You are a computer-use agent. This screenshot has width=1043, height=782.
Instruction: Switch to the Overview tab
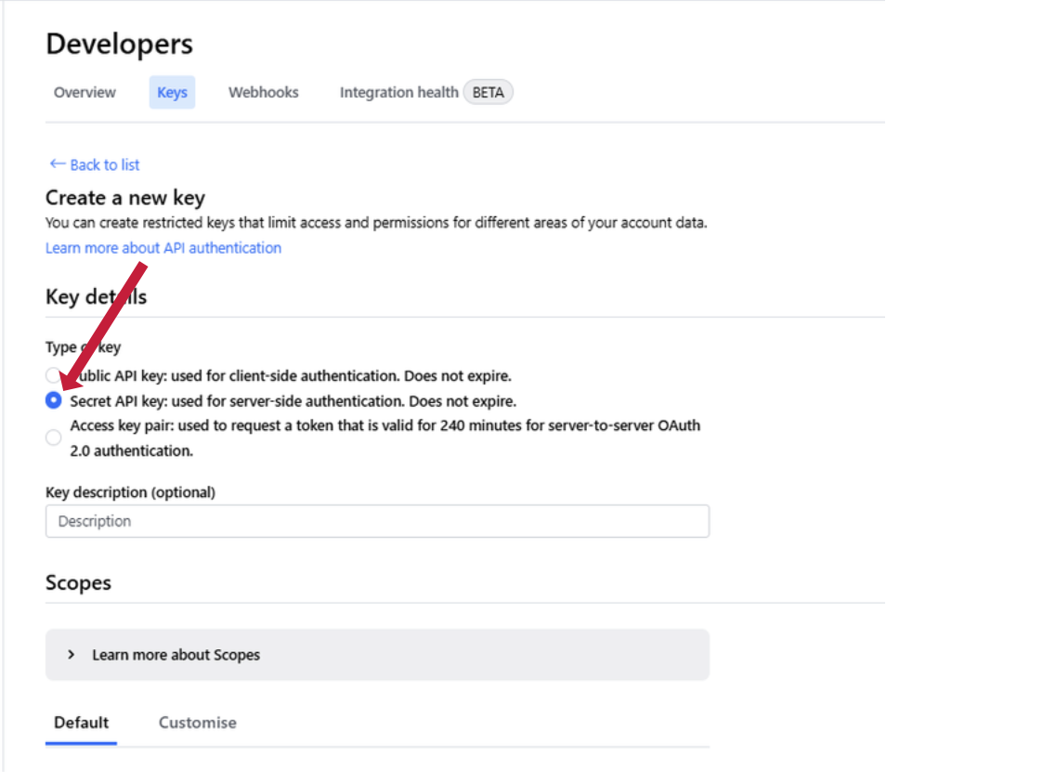(84, 92)
